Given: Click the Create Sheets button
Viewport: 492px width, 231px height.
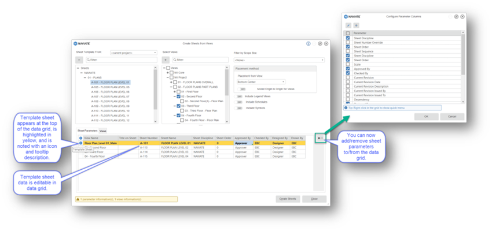Looking at the screenshot, I should (288, 199).
